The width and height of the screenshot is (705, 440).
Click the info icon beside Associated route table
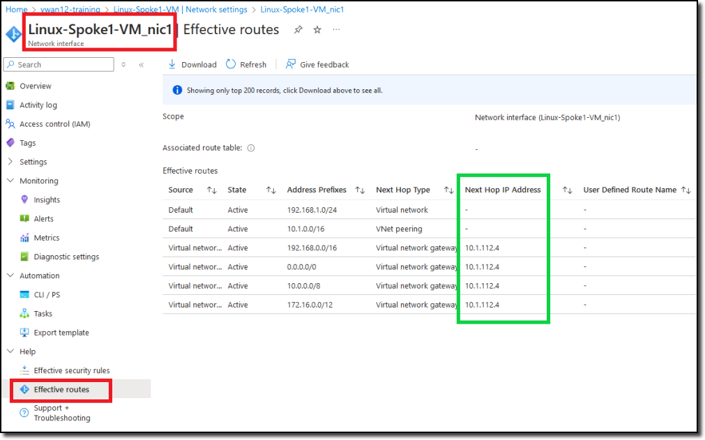[251, 148]
